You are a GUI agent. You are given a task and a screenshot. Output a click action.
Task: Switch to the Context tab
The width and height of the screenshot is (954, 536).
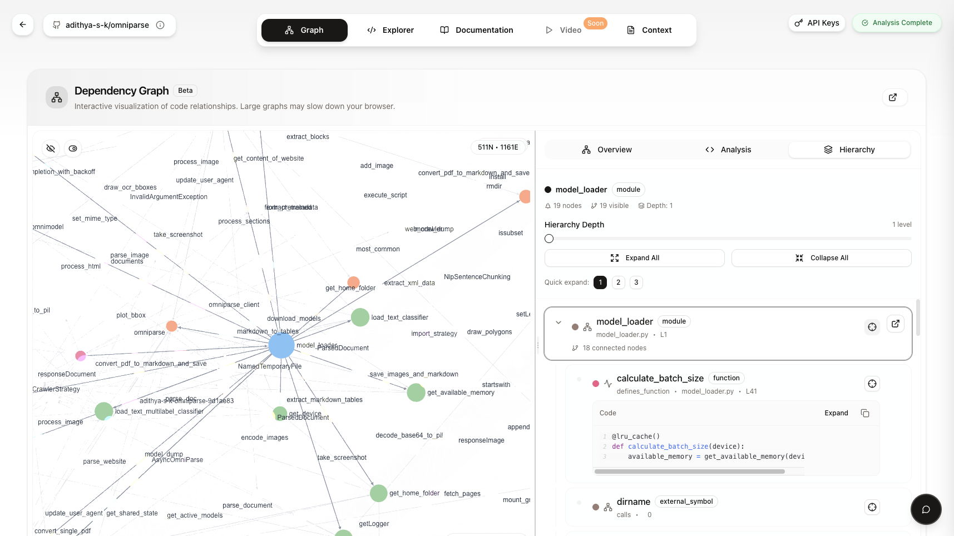[x=649, y=30]
